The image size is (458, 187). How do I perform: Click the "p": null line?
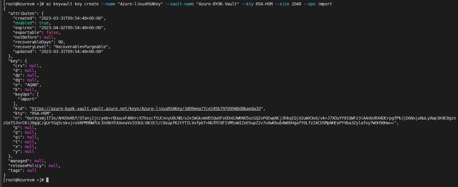pos(25,128)
